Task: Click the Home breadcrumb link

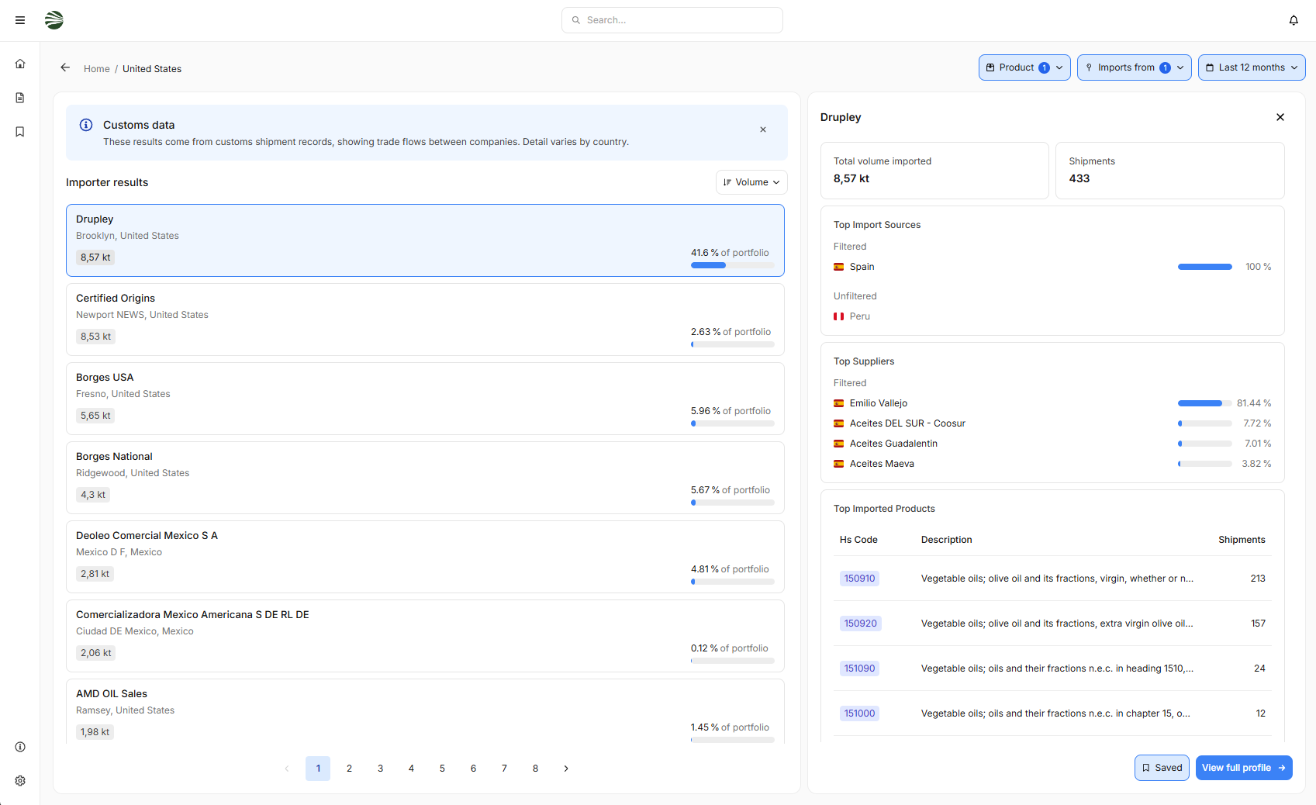Action: [x=97, y=69]
